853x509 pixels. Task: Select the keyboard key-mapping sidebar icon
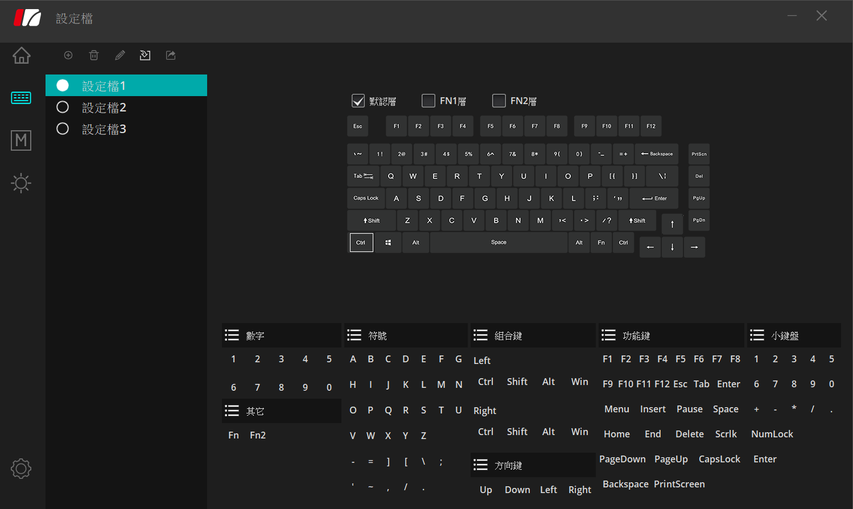coord(21,98)
